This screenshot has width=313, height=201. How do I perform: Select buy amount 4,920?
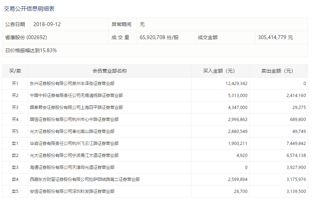click(242, 156)
